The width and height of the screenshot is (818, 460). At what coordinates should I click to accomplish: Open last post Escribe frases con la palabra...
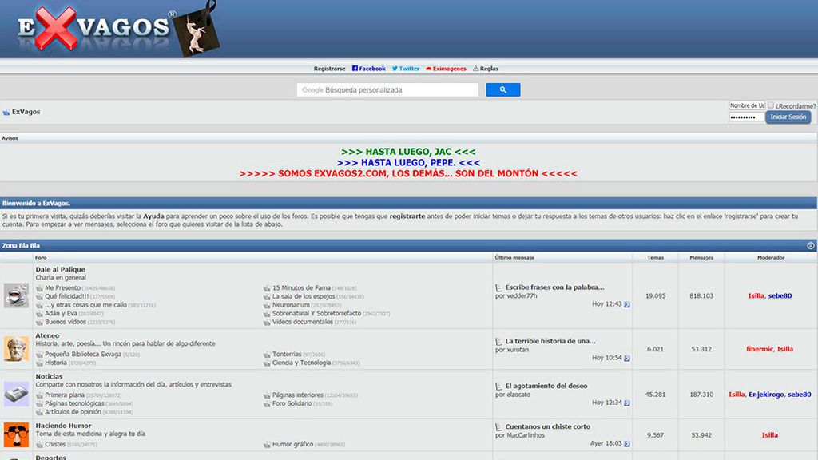[554, 287]
